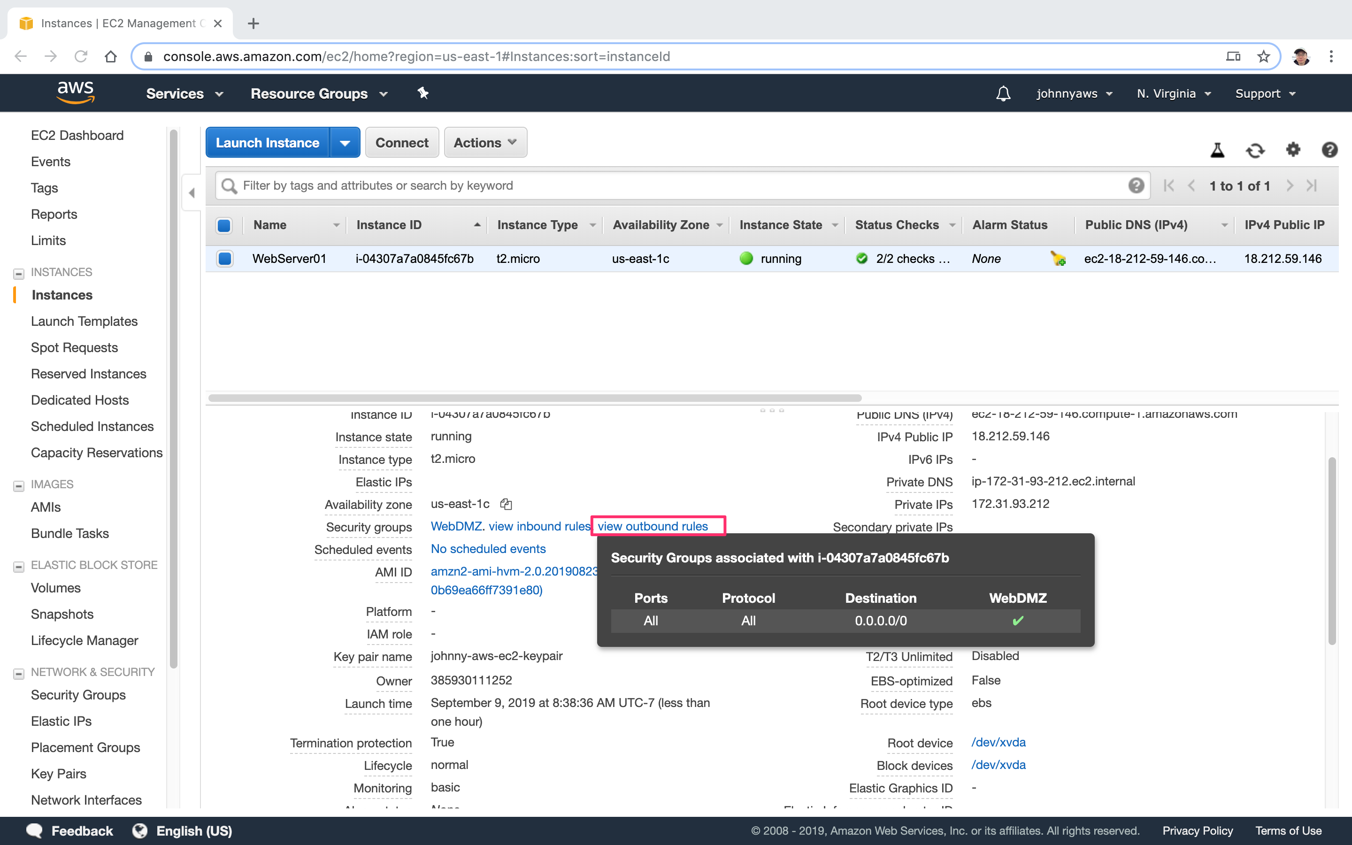Image resolution: width=1352 pixels, height=845 pixels.
Task: Open Key Pairs in the sidebar
Action: (59, 774)
